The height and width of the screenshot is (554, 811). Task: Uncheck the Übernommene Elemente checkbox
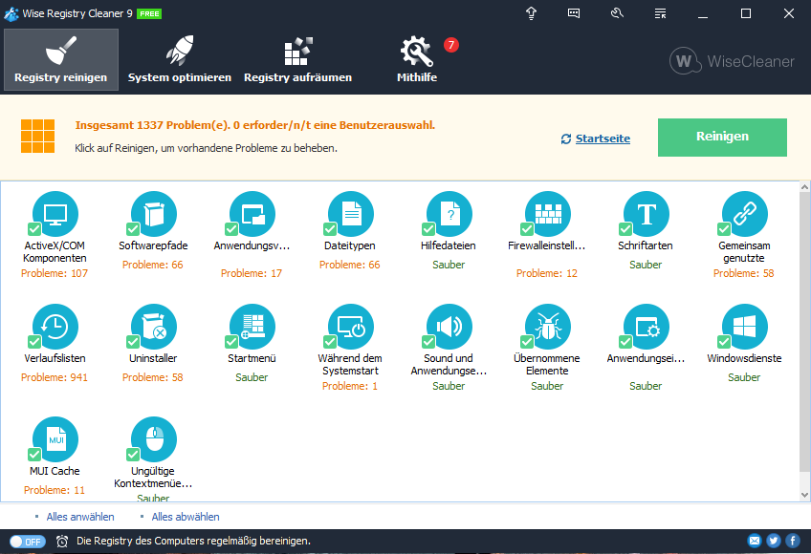(527, 342)
